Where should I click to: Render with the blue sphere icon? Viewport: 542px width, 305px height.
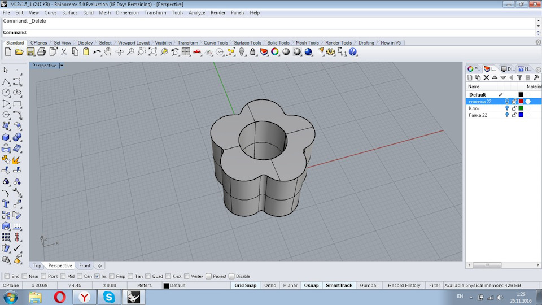coord(308,52)
